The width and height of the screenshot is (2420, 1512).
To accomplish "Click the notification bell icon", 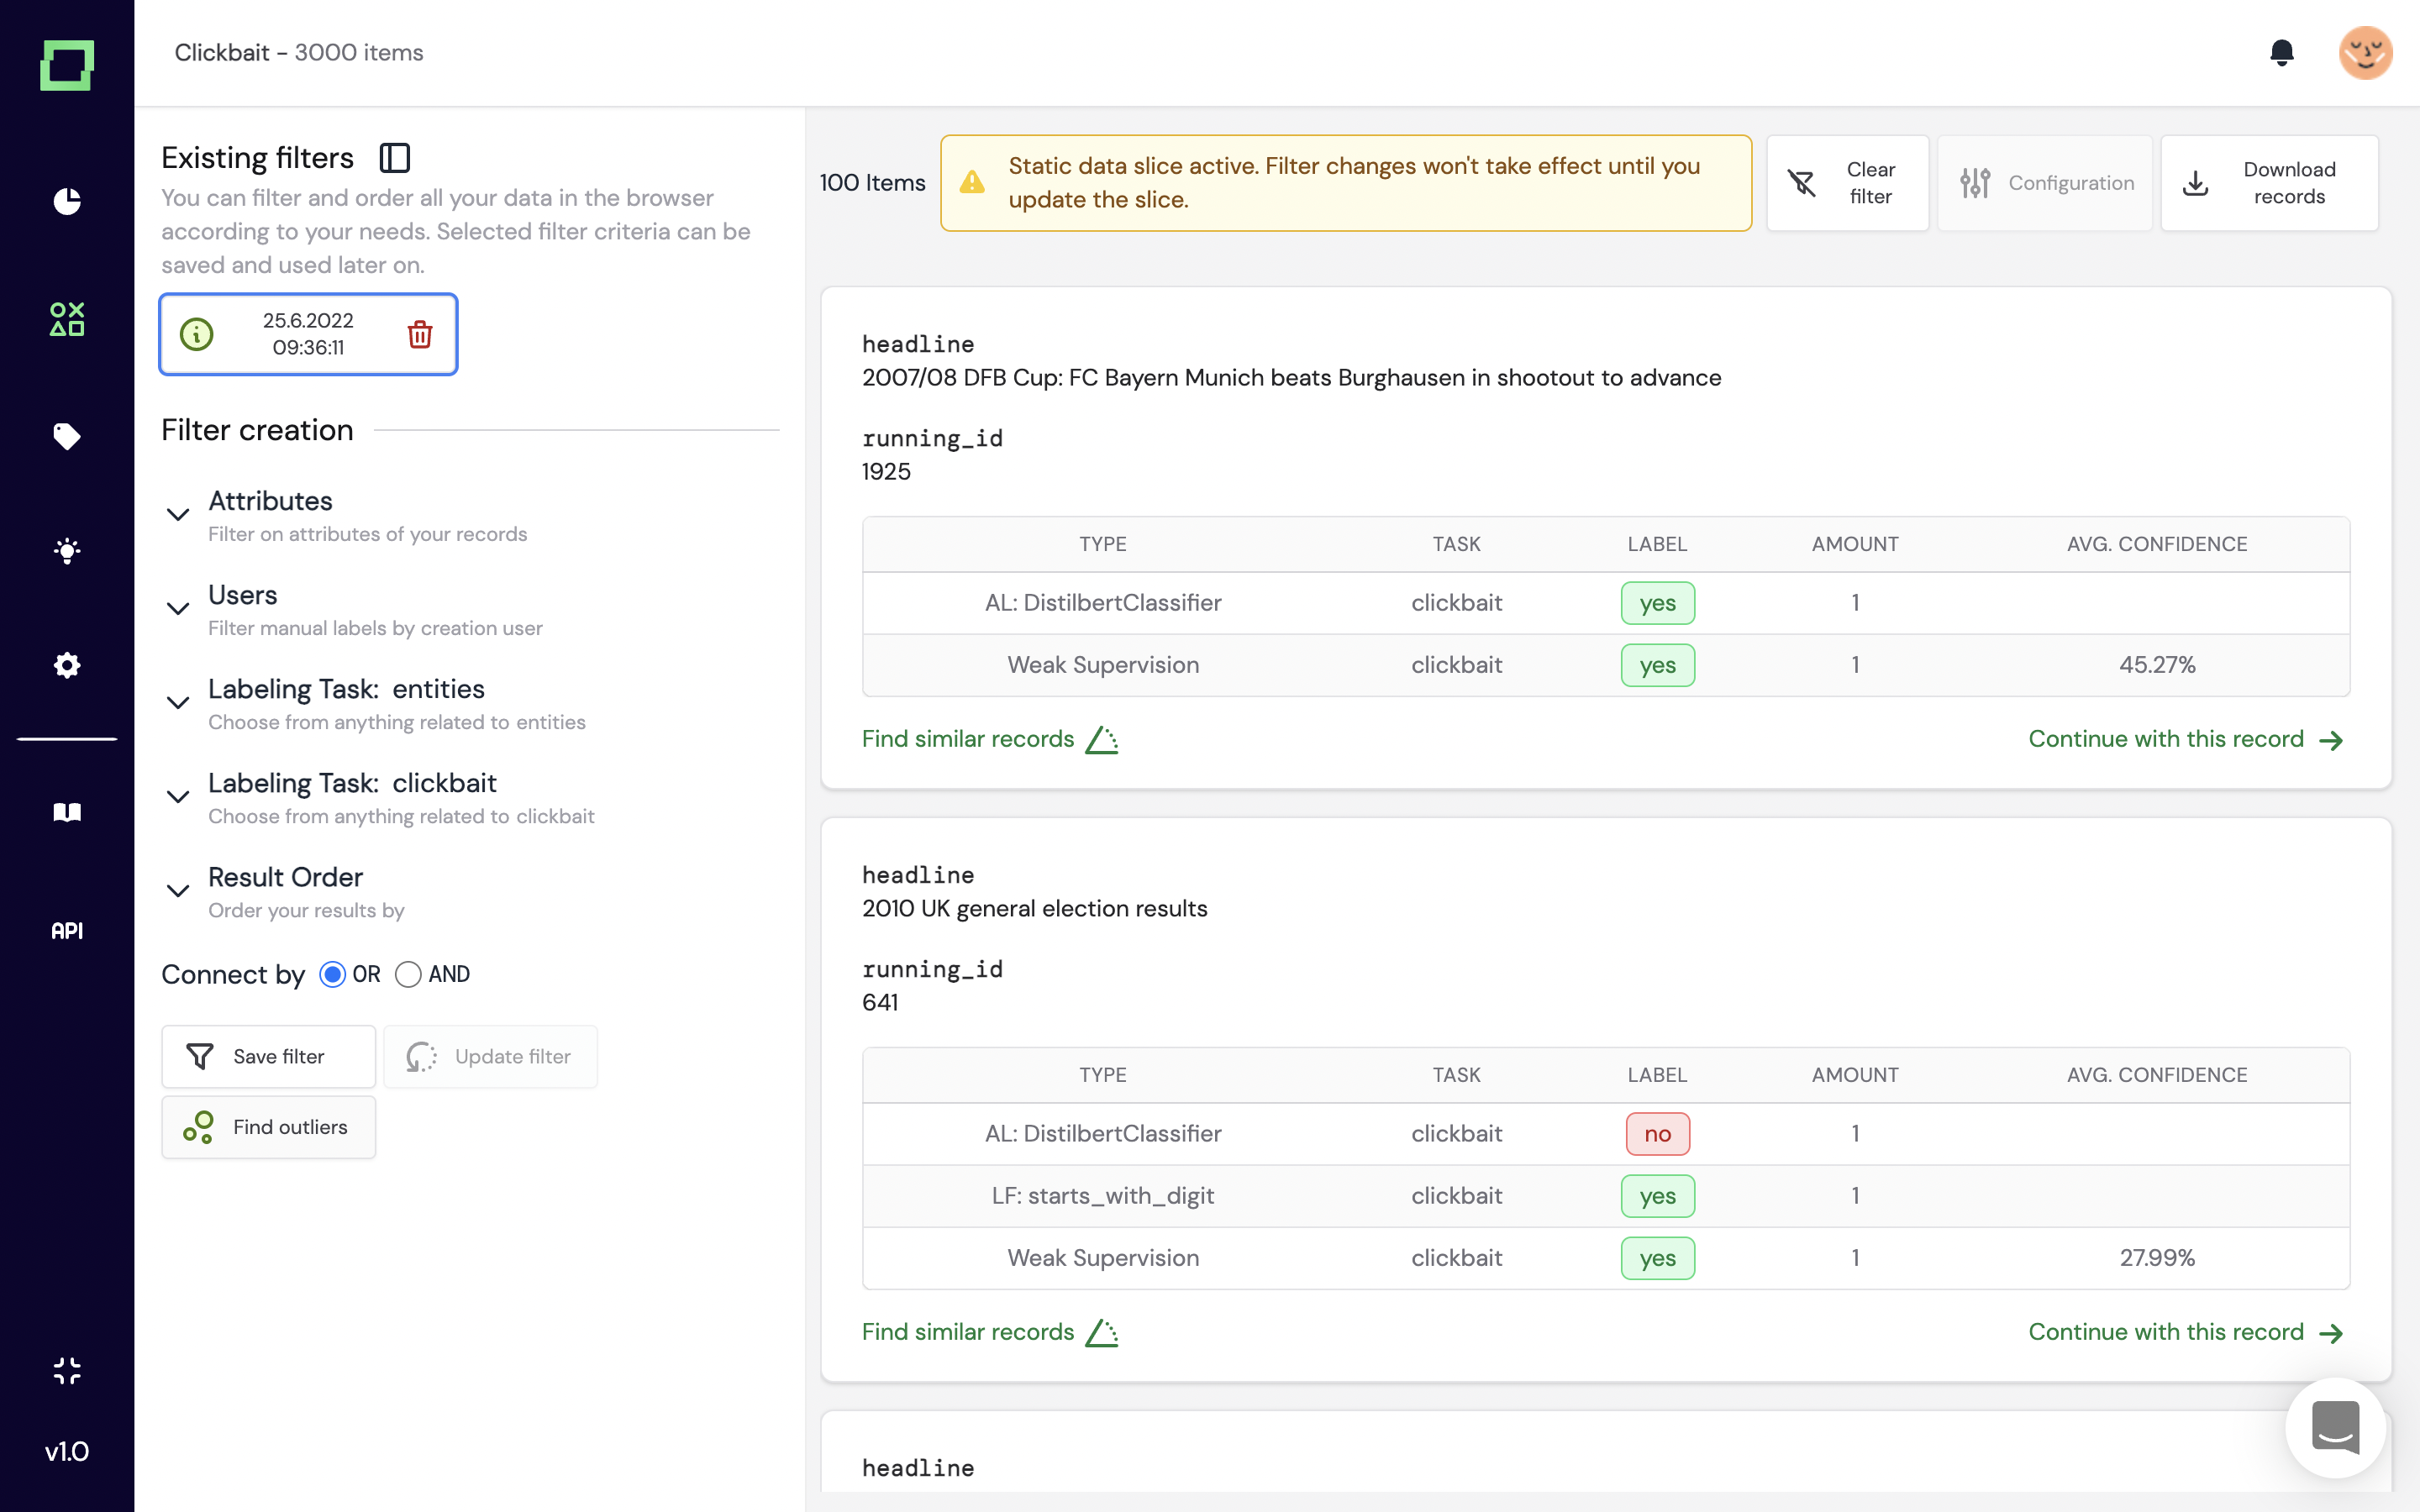I will [2281, 53].
